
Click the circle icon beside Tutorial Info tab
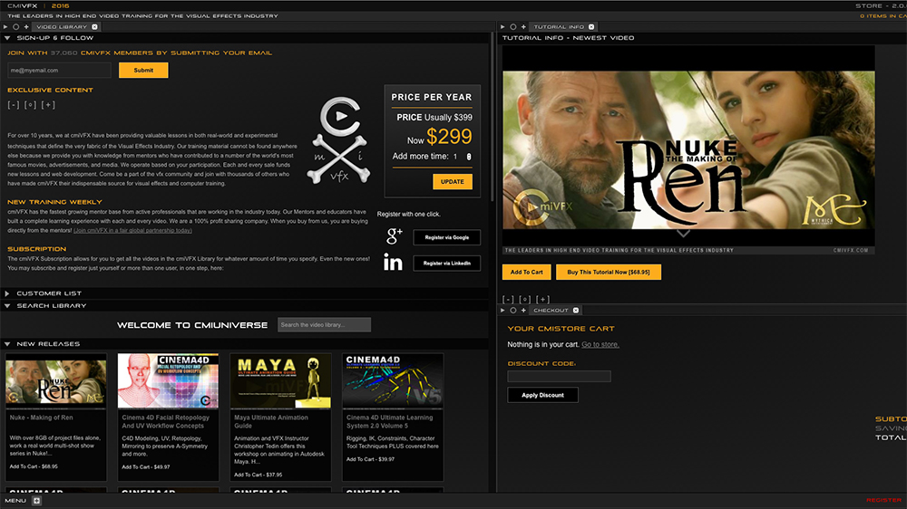[x=513, y=26]
